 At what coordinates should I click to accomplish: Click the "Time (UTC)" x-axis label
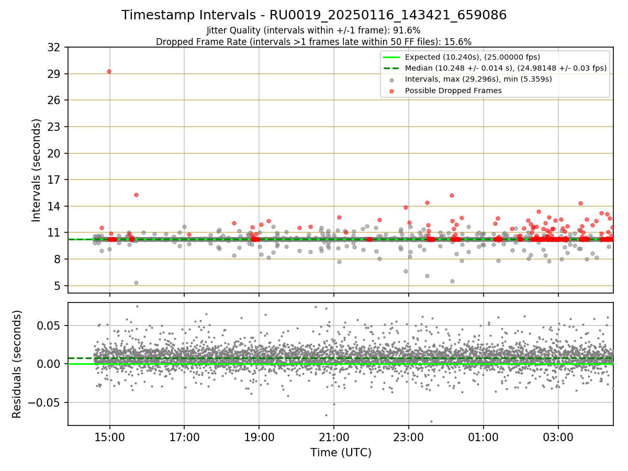click(x=341, y=453)
